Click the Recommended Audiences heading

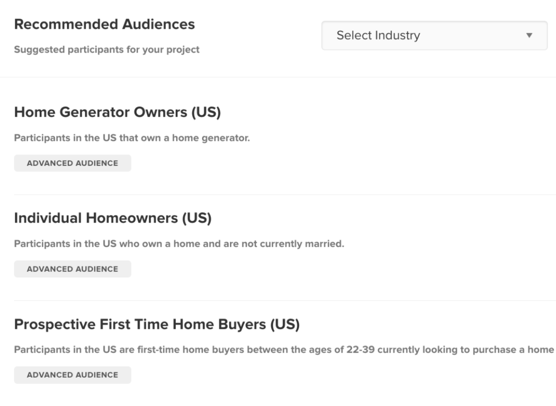[105, 24]
